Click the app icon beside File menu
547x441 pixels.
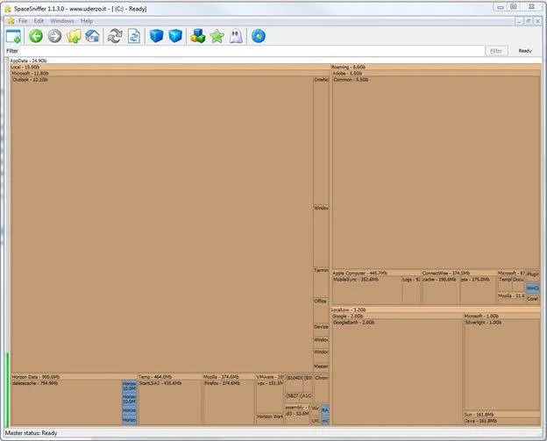pyautogui.click(x=11, y=21)
